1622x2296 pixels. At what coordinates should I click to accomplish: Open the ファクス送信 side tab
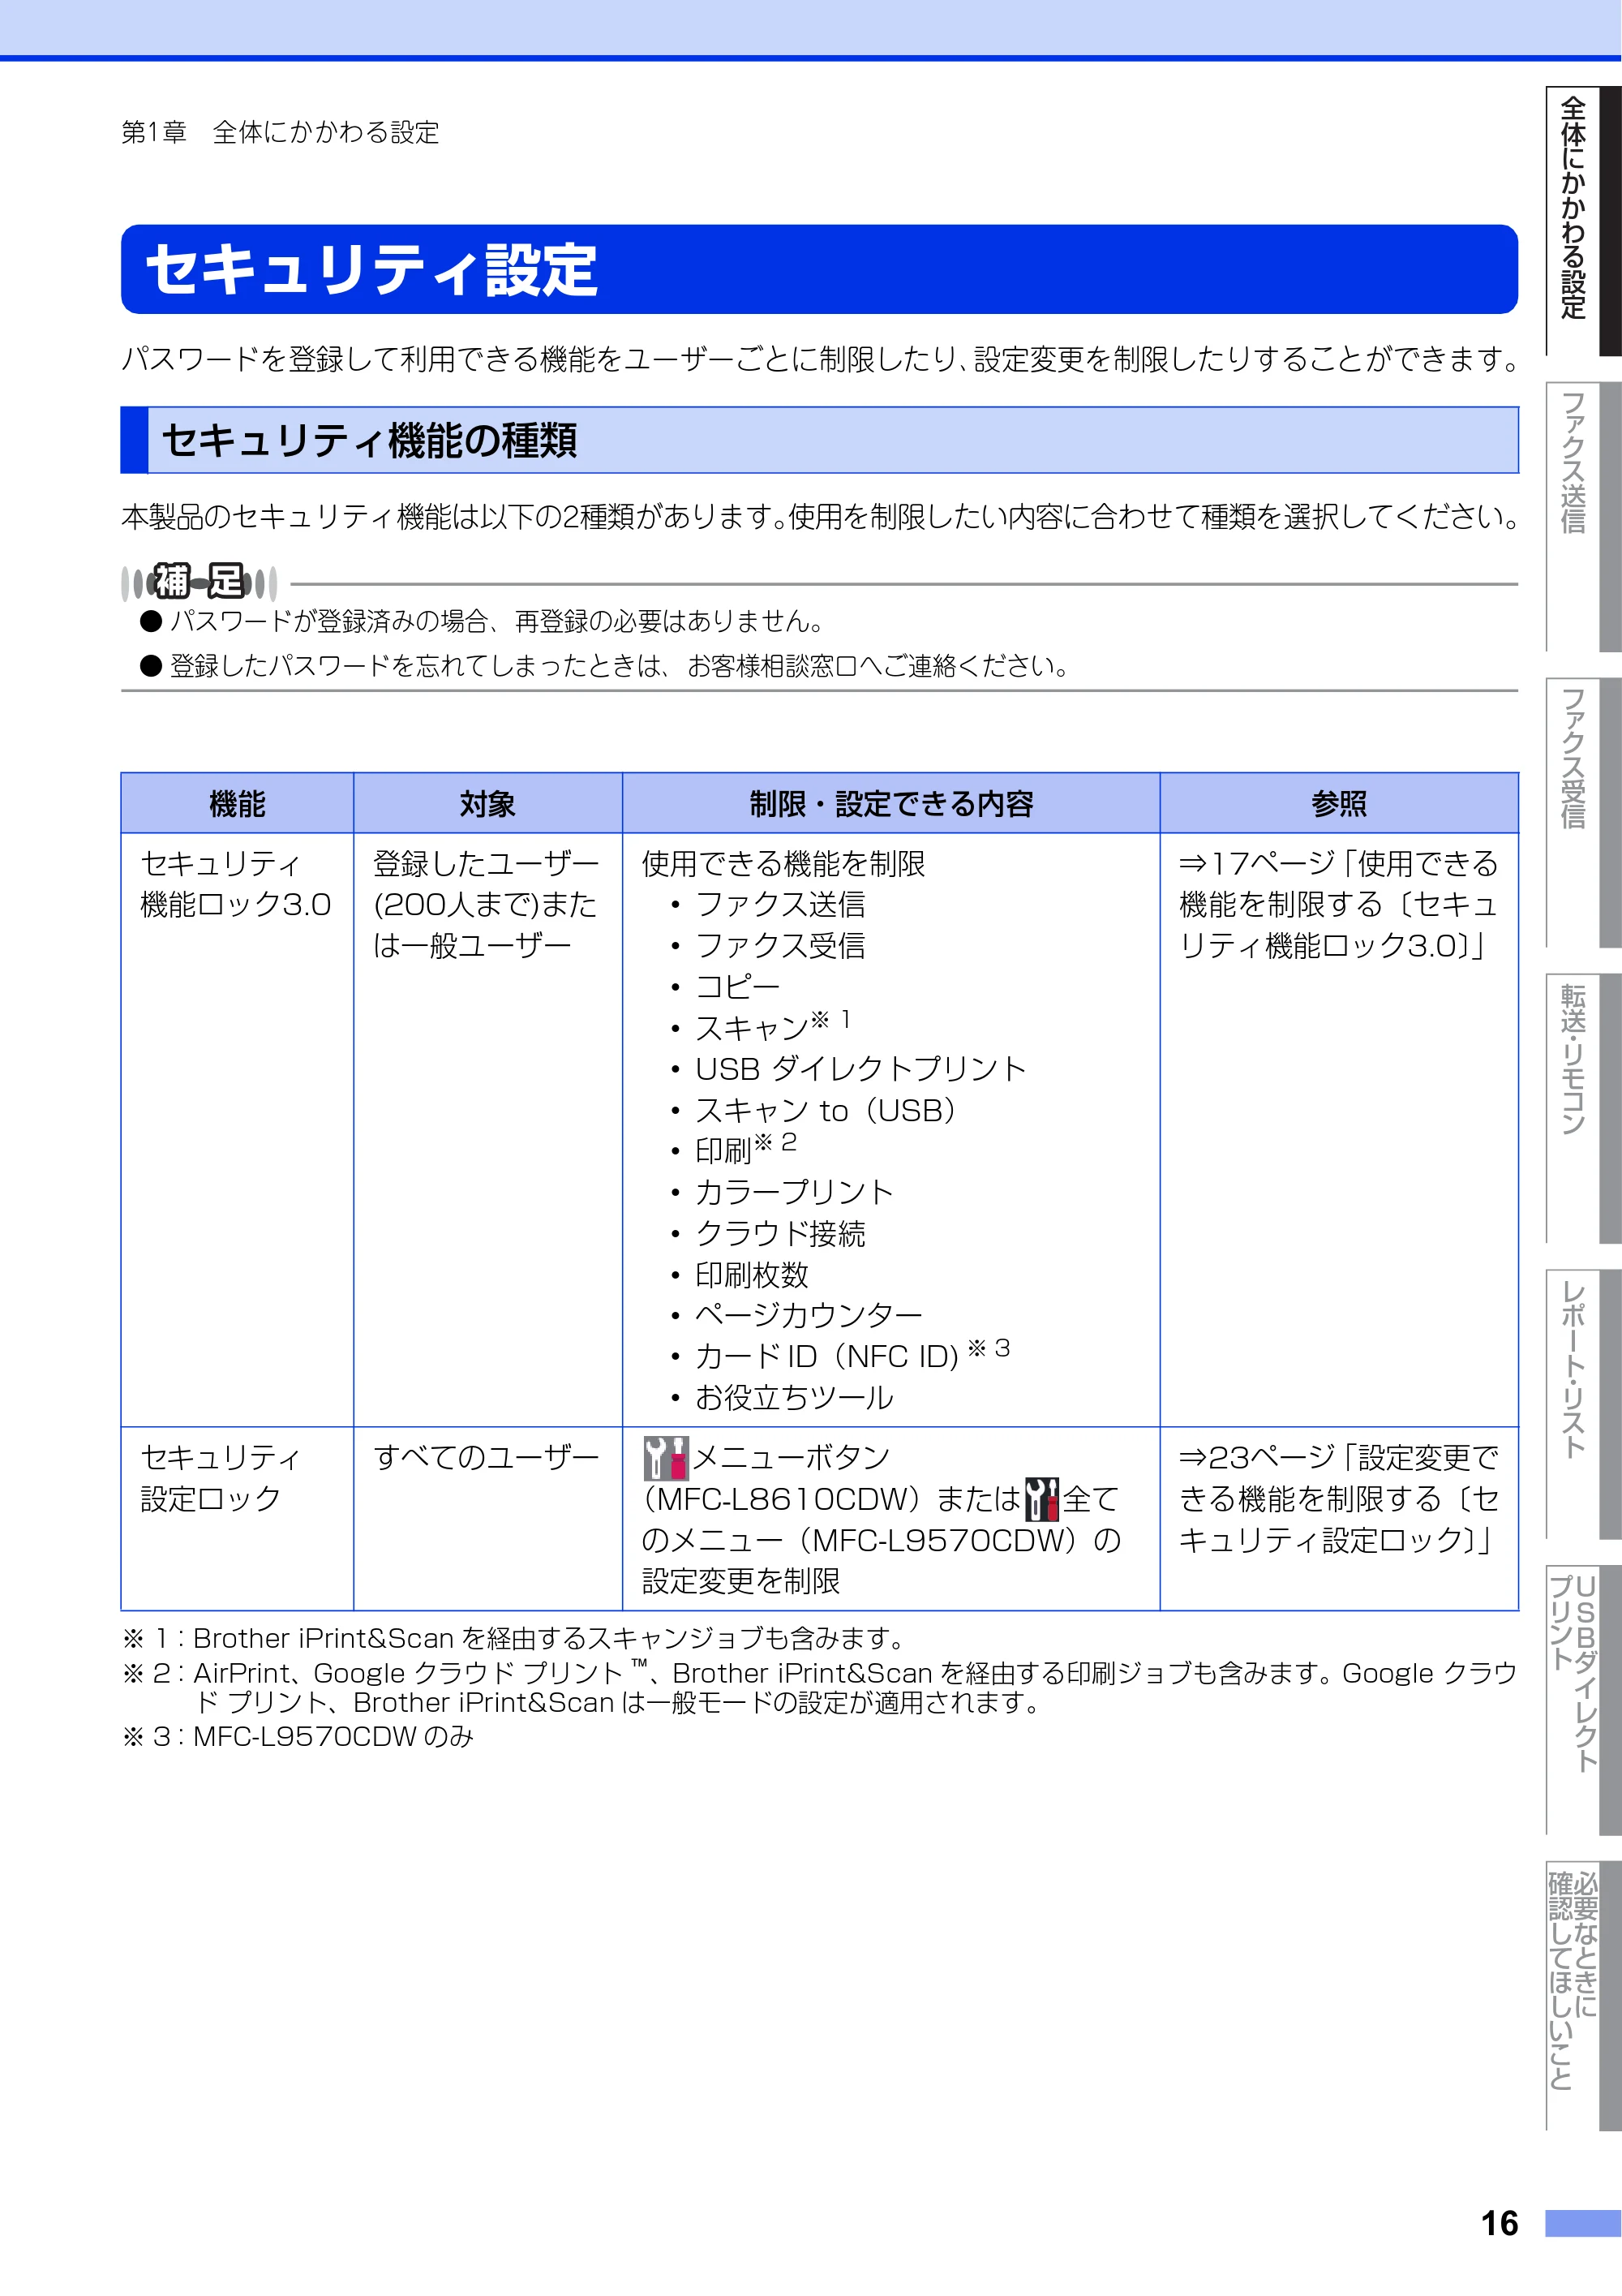pyautogui.click(x=1583, y=517)
